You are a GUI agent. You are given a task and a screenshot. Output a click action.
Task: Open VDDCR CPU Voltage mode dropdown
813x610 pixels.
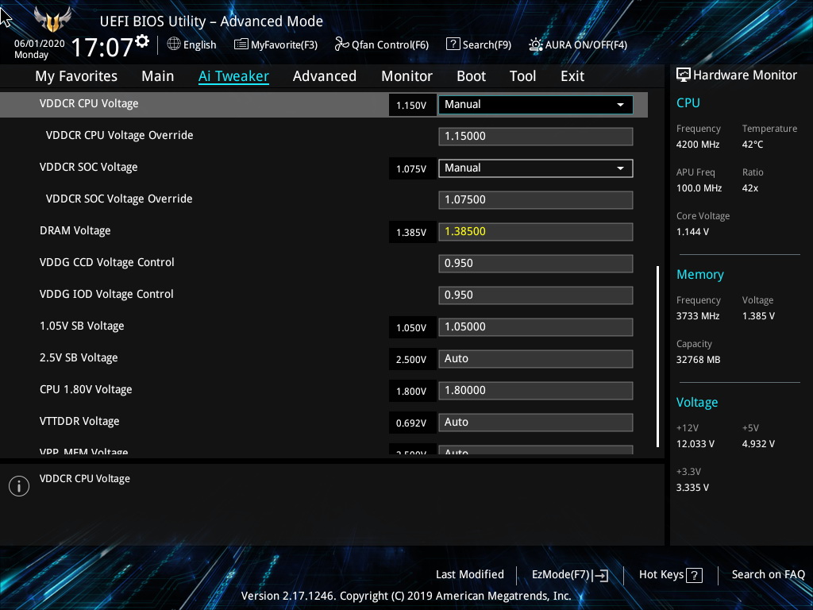point(536,104)
